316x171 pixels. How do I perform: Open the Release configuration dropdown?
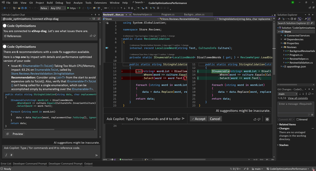45,8
